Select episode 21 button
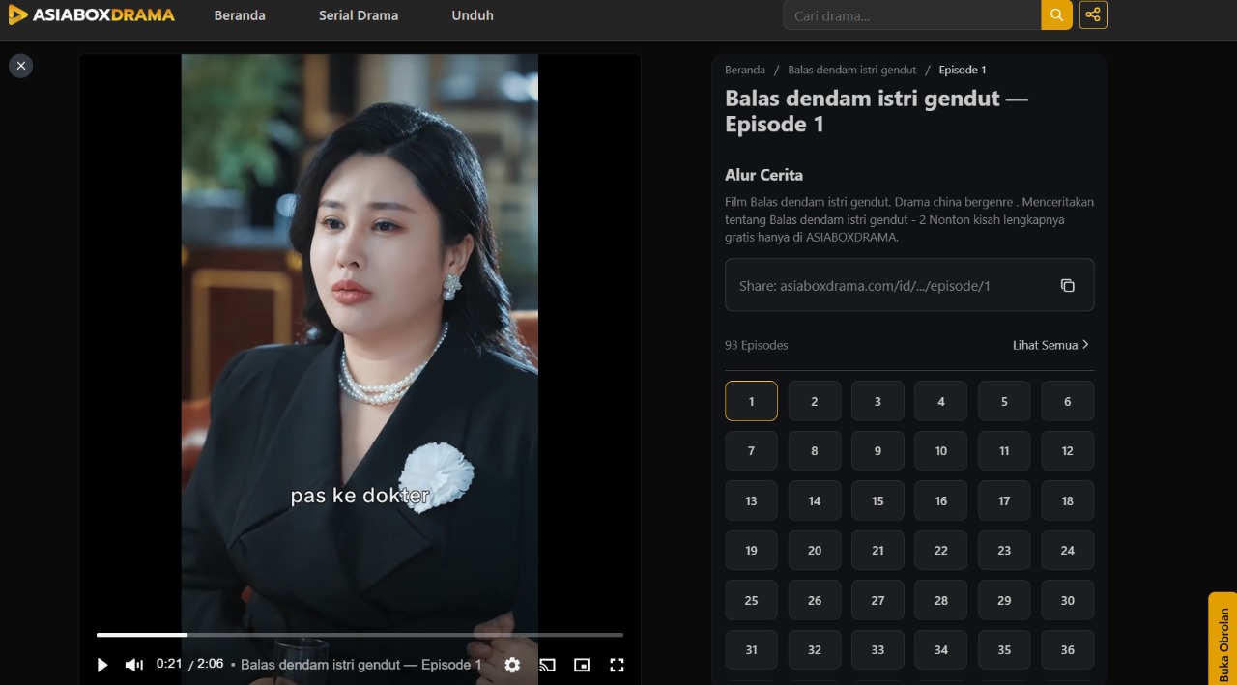 click(x=877, y=550)
